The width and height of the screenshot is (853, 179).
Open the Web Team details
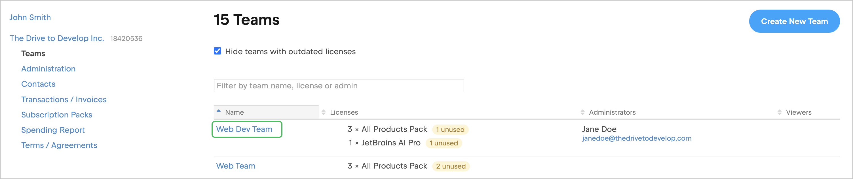point(235,166)
